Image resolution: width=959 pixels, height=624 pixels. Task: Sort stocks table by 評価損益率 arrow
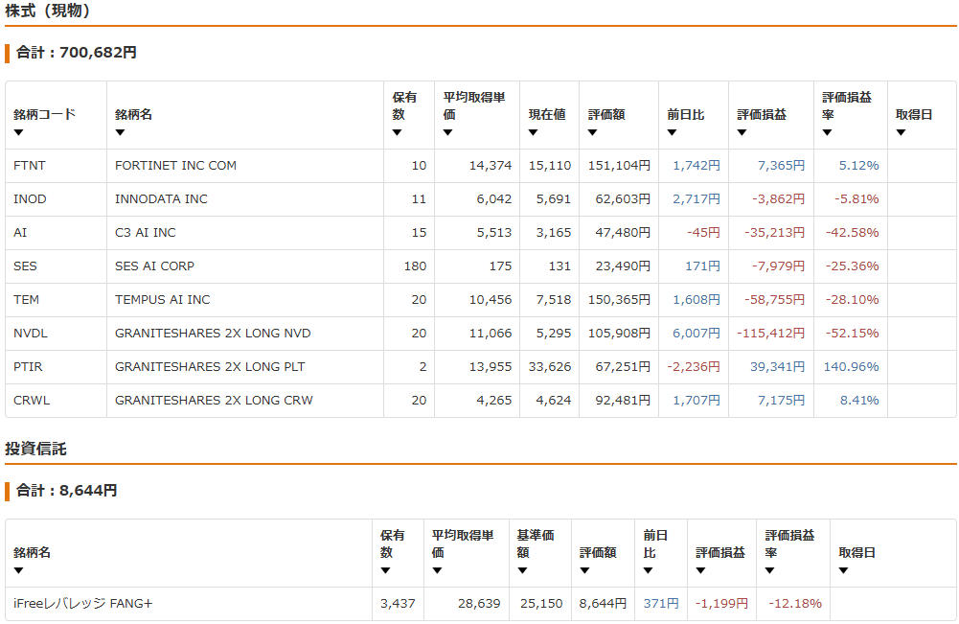(827, 132)
